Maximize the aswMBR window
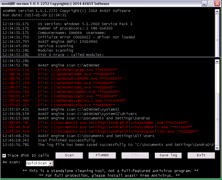The height and width of the screenshot is (180, 222). tap(211, 4)
